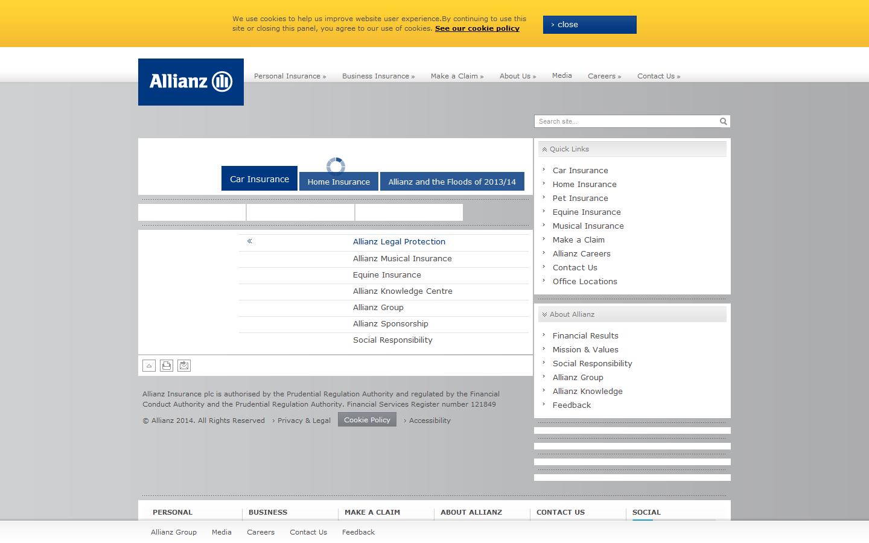Open the Business Insurance dropdown

378,76
